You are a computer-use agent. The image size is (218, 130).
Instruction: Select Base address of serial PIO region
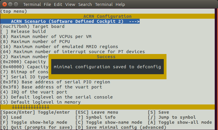click(x=55, y=82)
